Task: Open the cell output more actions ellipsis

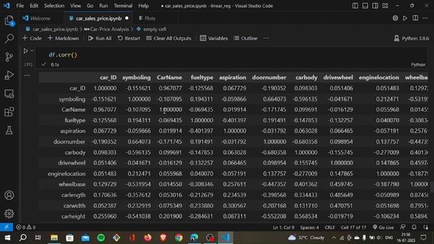Action: [27, 75]
